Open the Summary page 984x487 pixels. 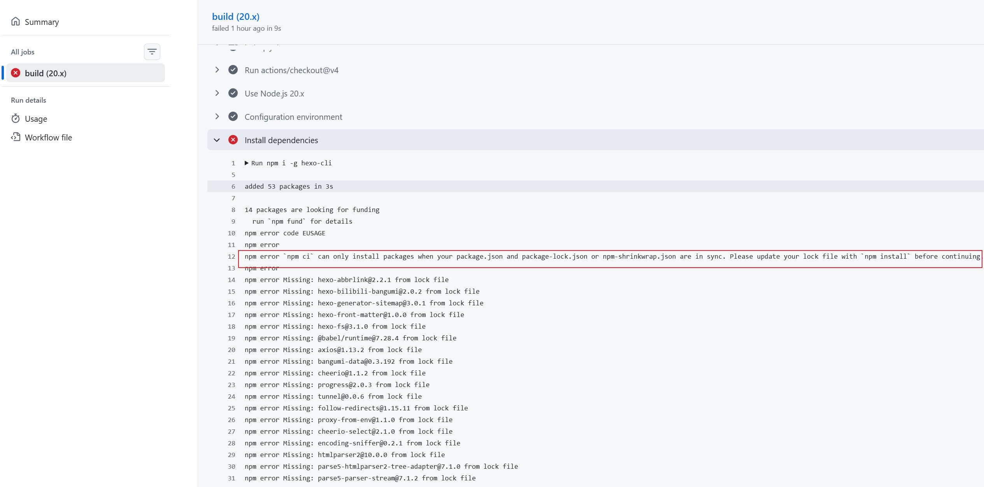[42, 22]
